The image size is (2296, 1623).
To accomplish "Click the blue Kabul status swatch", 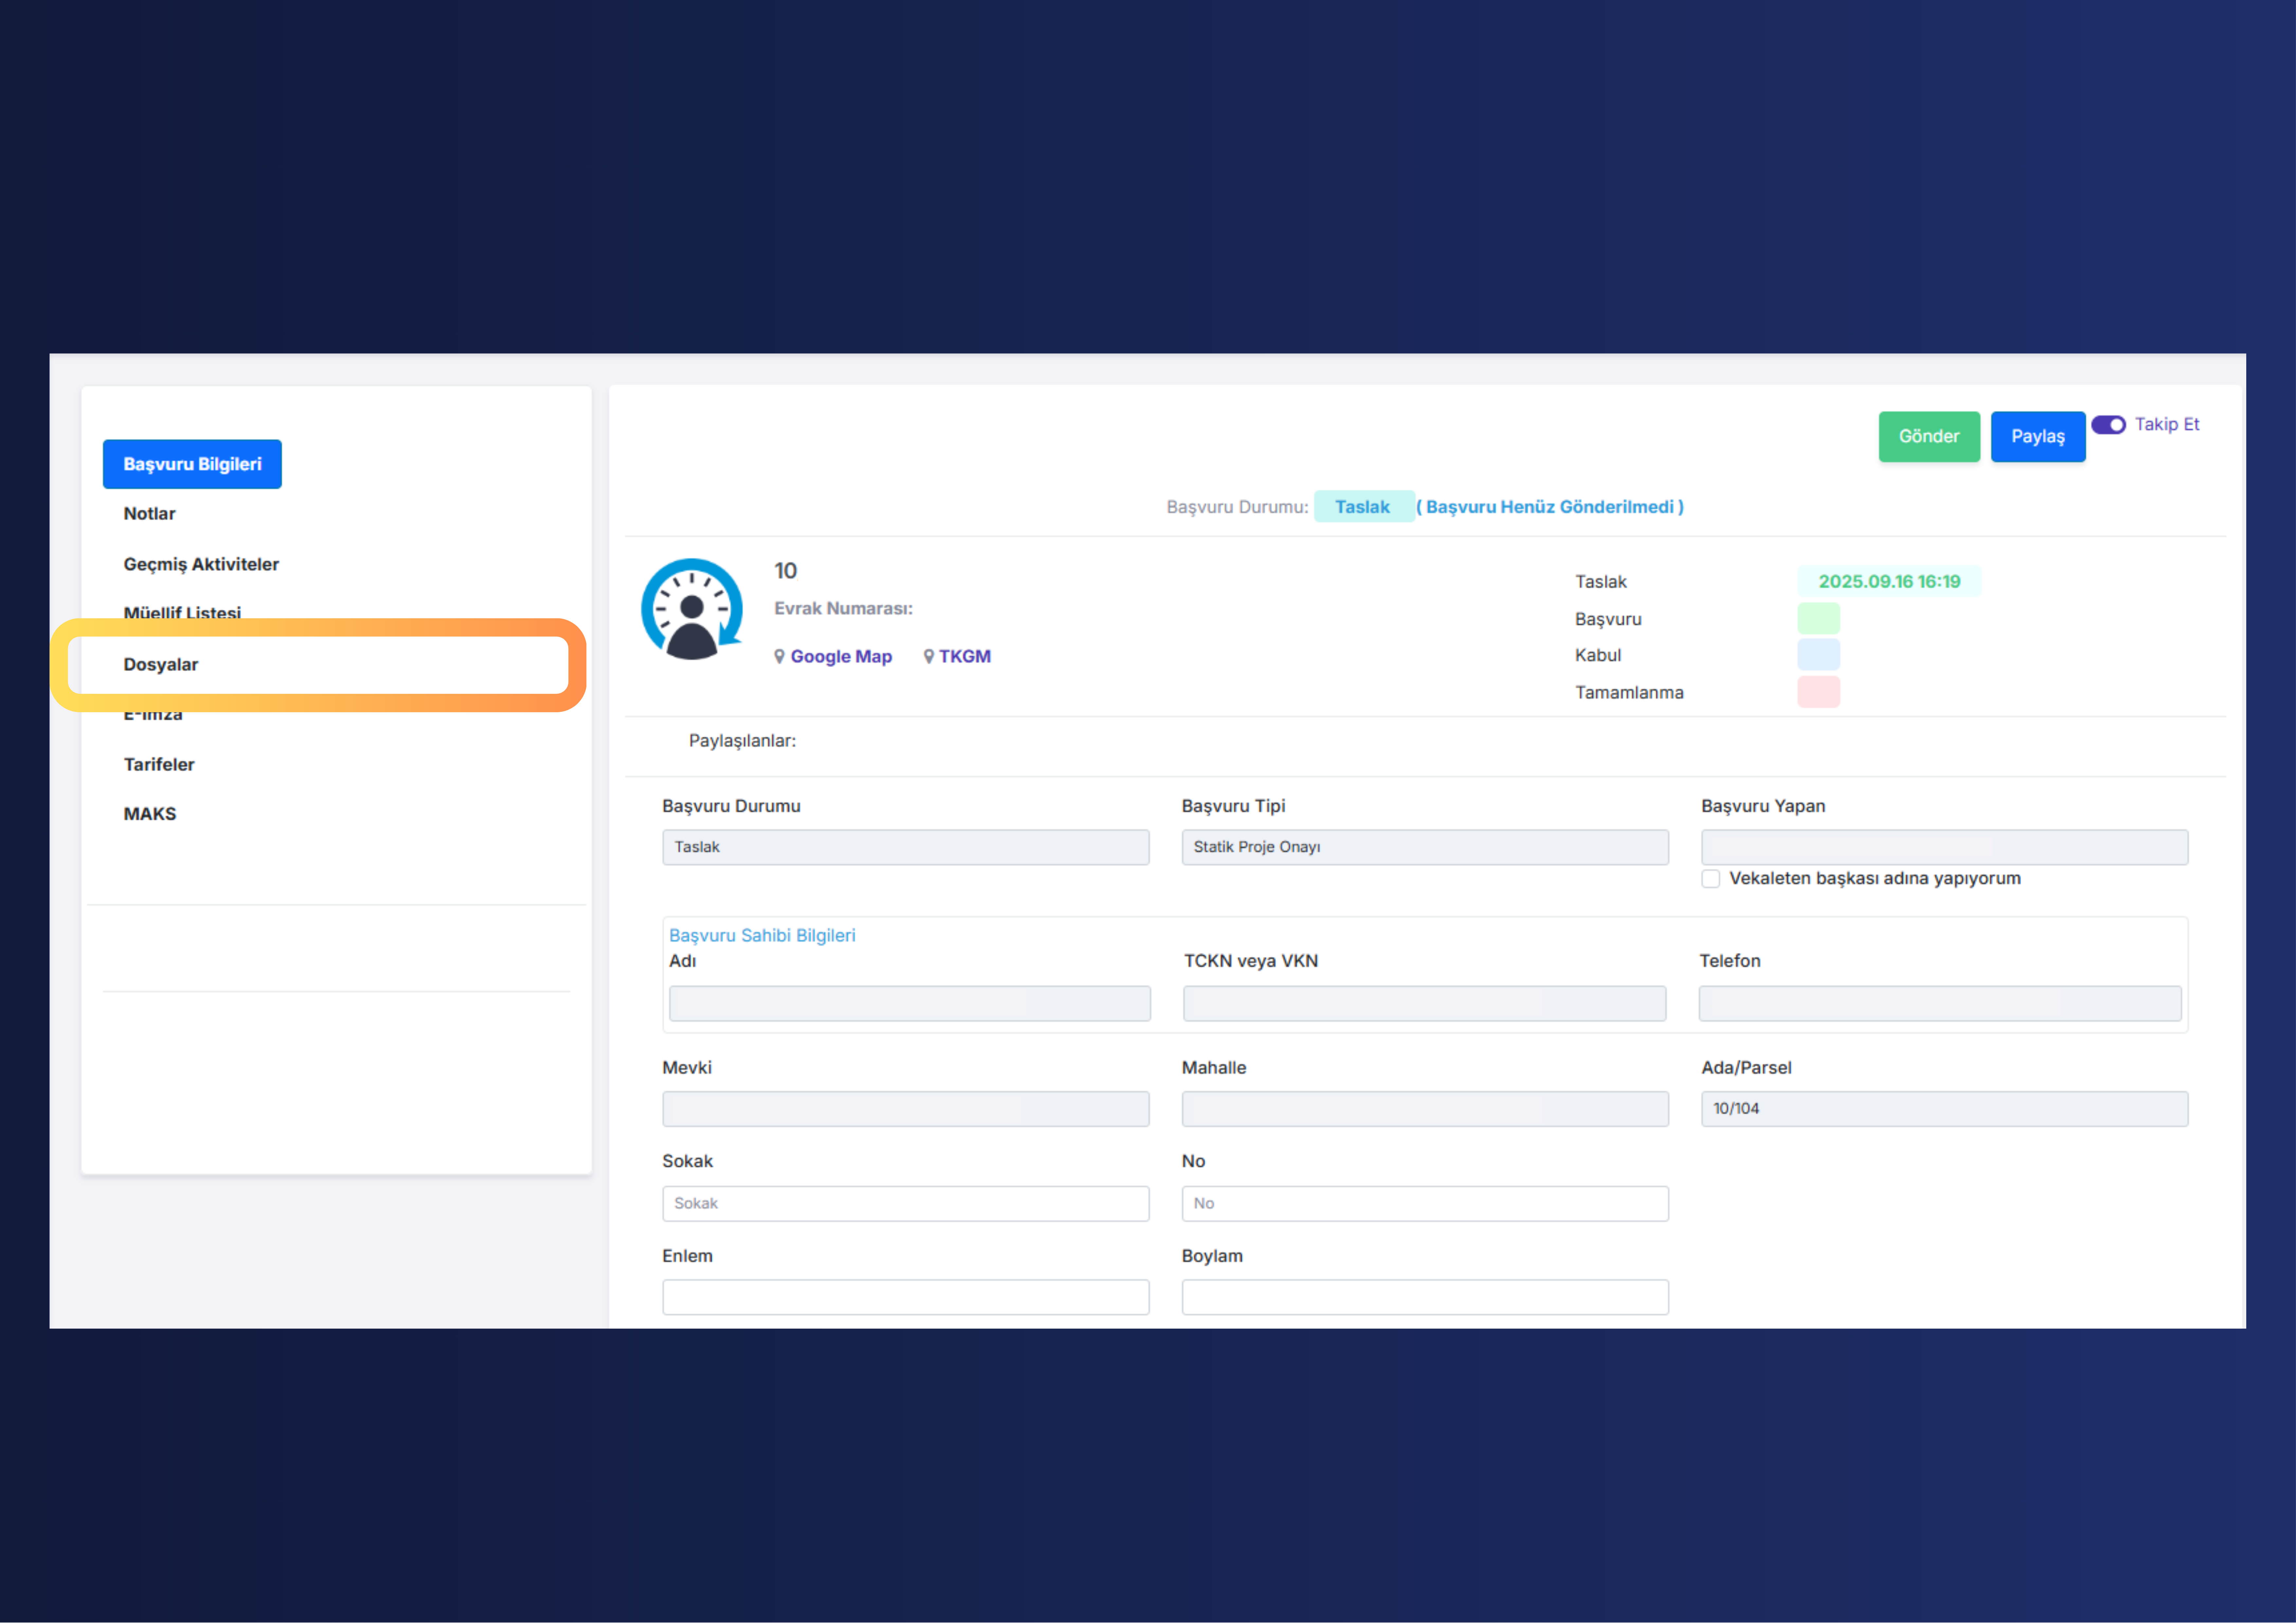I will click(1818, 655).
